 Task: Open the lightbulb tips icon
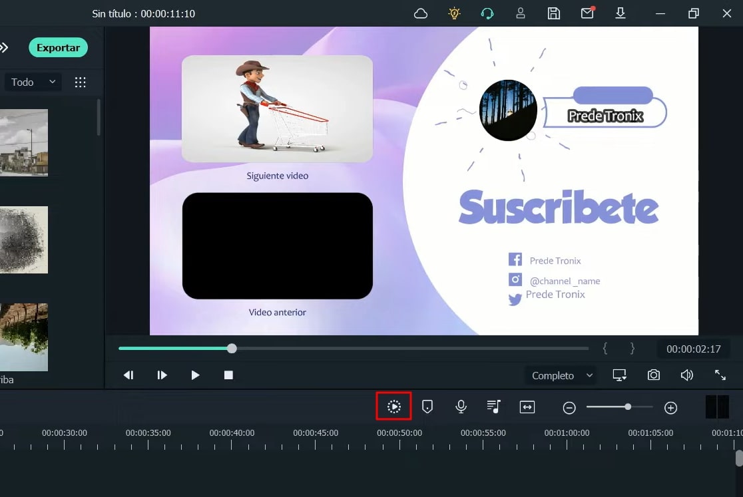click(454, 13)
